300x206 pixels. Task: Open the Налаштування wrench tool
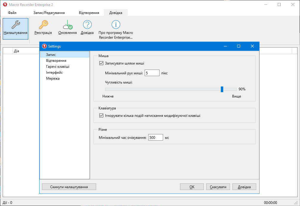(15, 29)
